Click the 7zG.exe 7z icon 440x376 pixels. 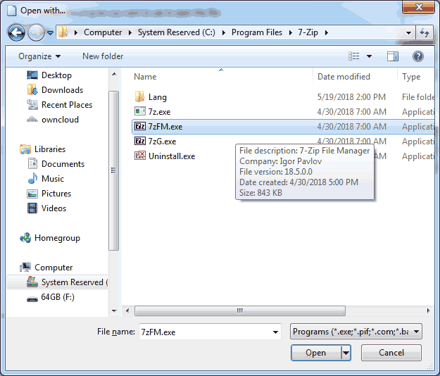(x=140, y=141)
